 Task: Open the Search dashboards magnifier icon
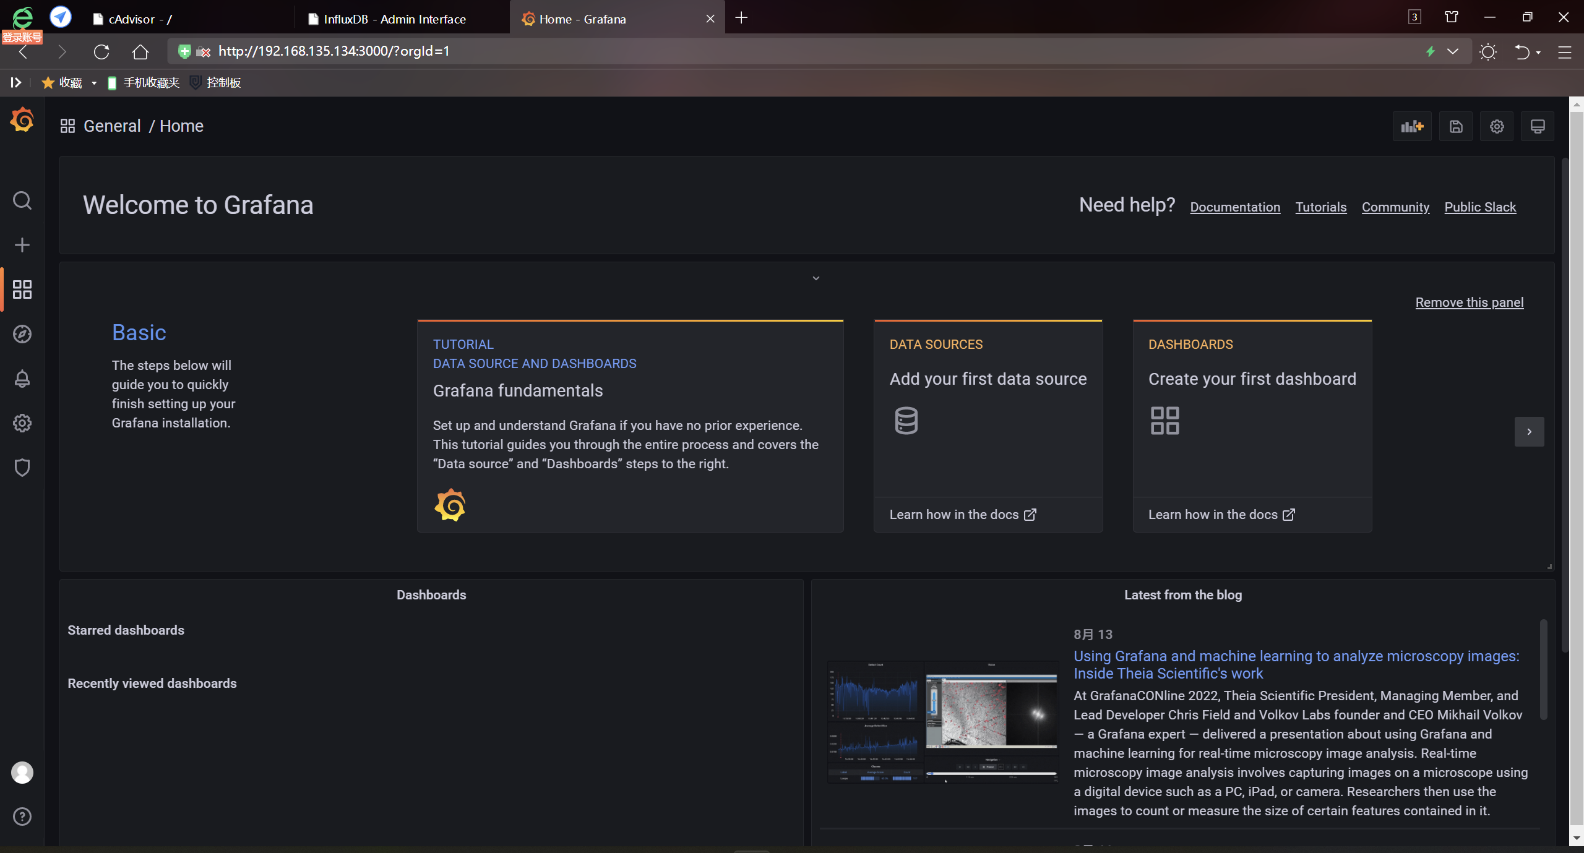tap(22, 200)
